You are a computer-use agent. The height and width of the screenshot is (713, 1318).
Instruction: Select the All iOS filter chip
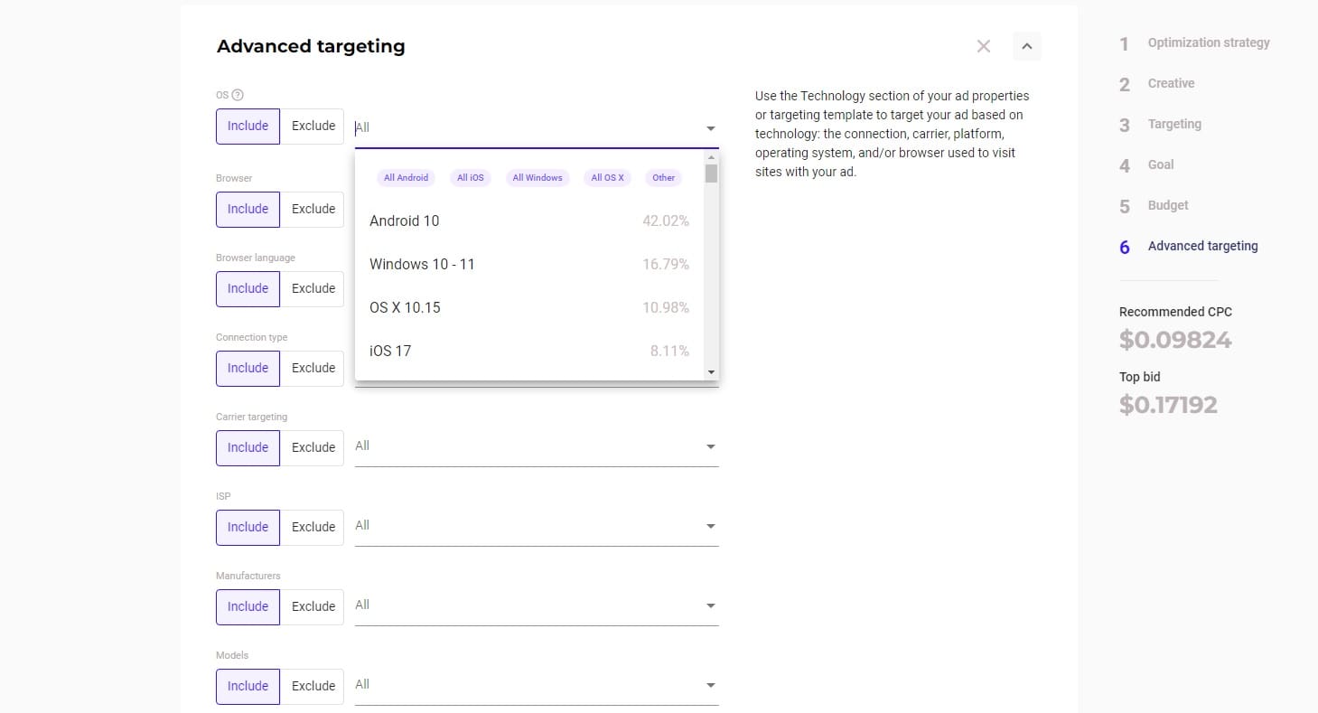471,177
